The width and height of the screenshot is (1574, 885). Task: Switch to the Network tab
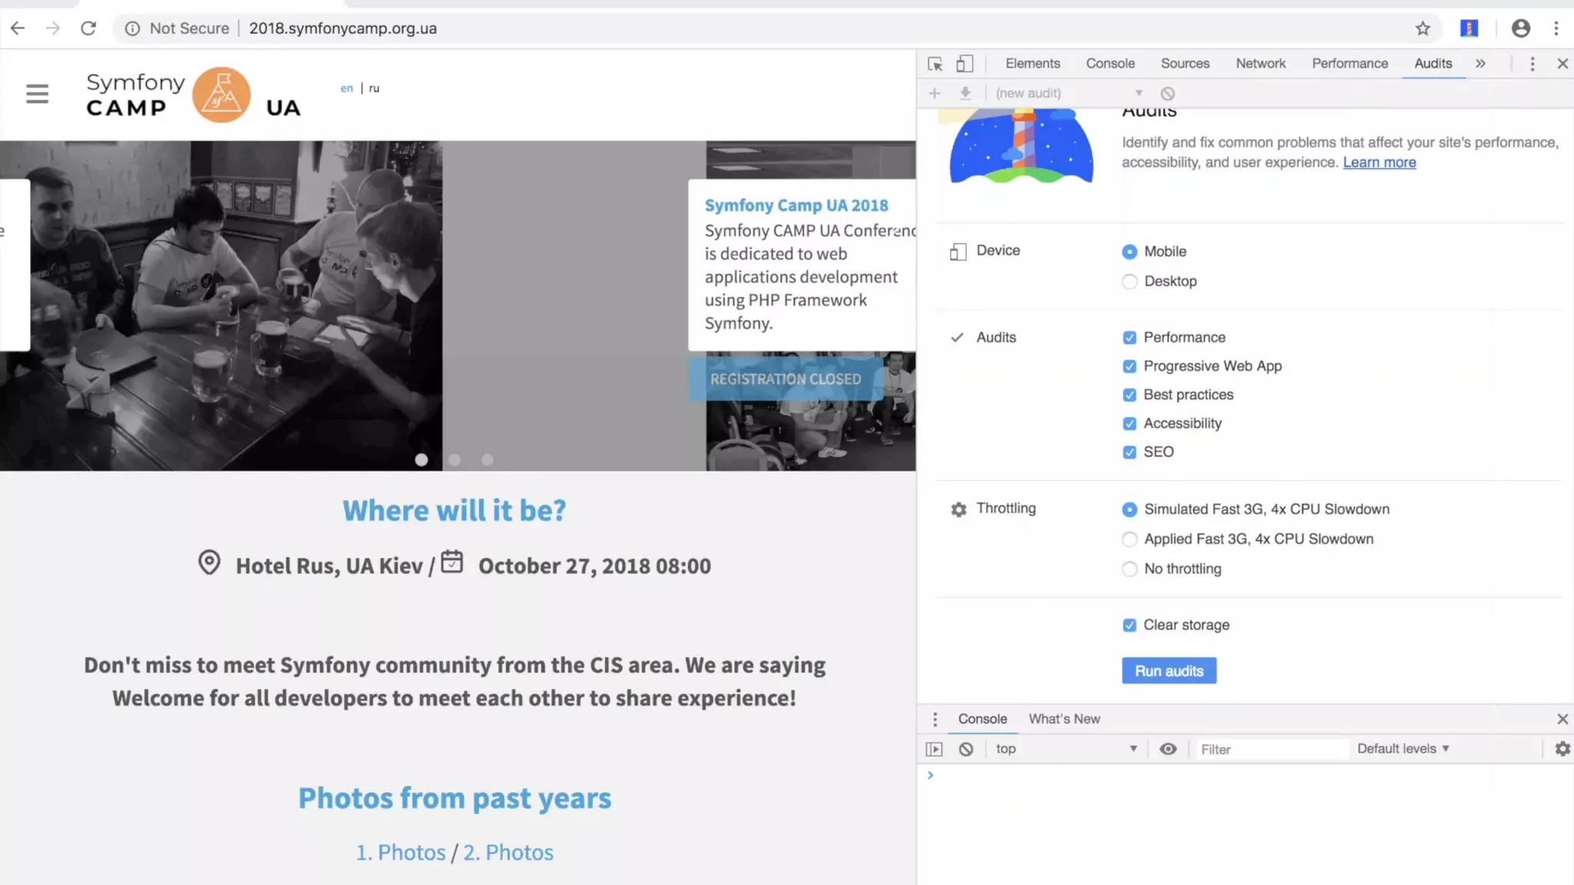click(1260, 64)
